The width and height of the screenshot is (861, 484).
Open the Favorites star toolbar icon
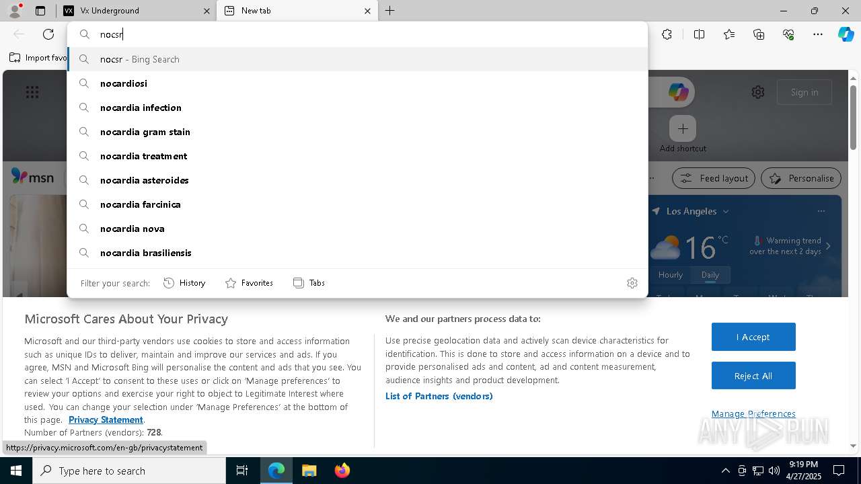729,34
